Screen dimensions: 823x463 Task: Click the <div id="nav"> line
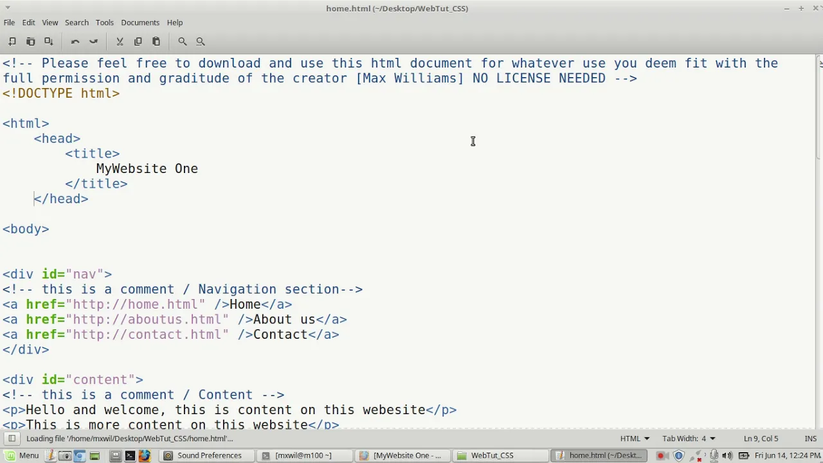(57, 275)
